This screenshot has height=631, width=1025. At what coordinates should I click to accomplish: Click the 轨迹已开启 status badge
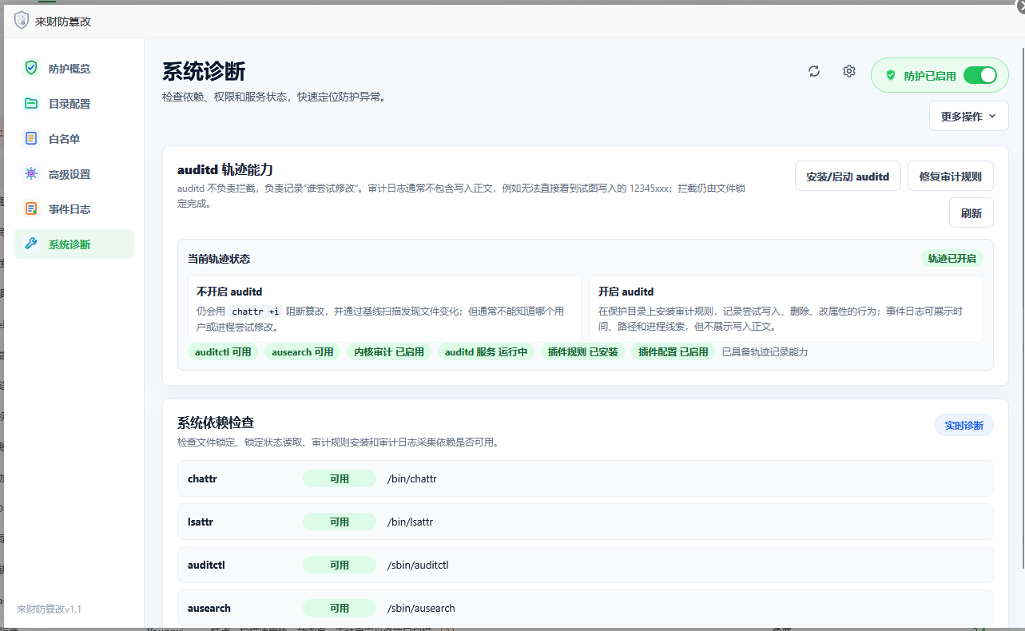click(952, 258)
